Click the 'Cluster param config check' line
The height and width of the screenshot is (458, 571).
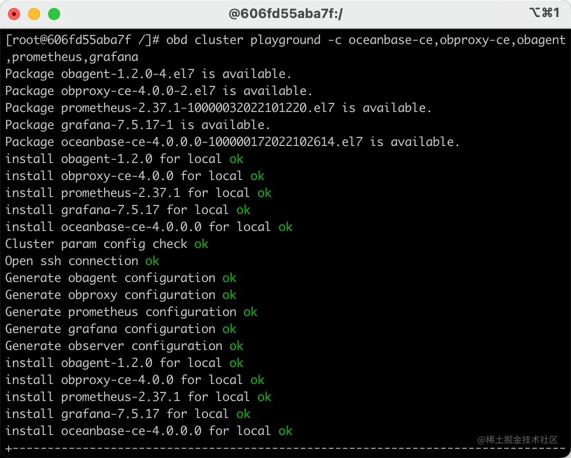107,244
